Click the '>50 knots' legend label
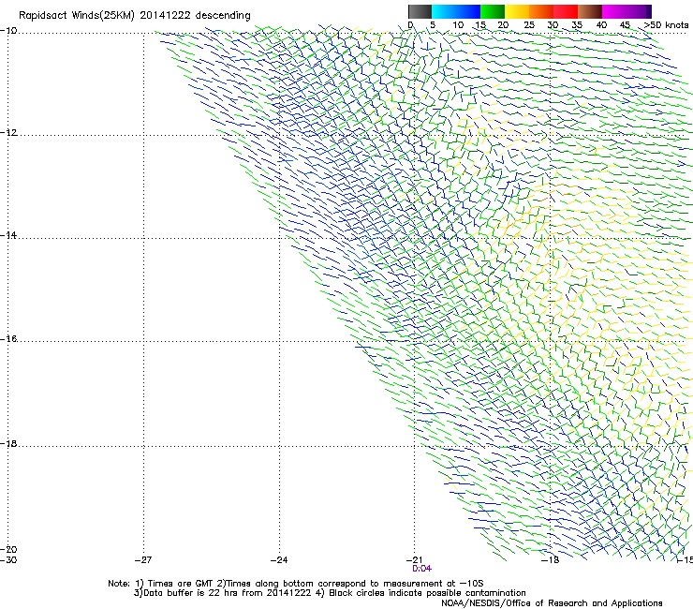Screen dimensions: 693x609 coord(666,25)
